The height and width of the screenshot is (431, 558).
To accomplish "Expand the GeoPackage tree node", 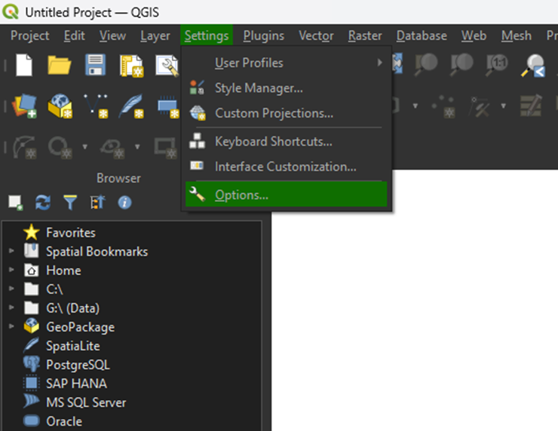I will 11,326.
